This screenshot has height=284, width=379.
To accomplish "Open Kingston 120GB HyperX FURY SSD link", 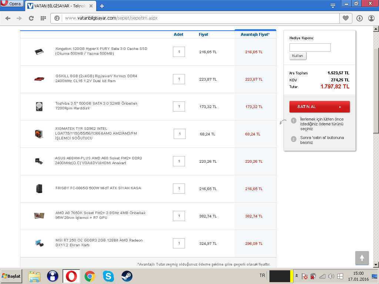I will 101,51.
